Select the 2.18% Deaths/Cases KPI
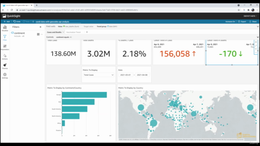The height and width of the screenshot is (146, 260). click(x=134, y=54)
